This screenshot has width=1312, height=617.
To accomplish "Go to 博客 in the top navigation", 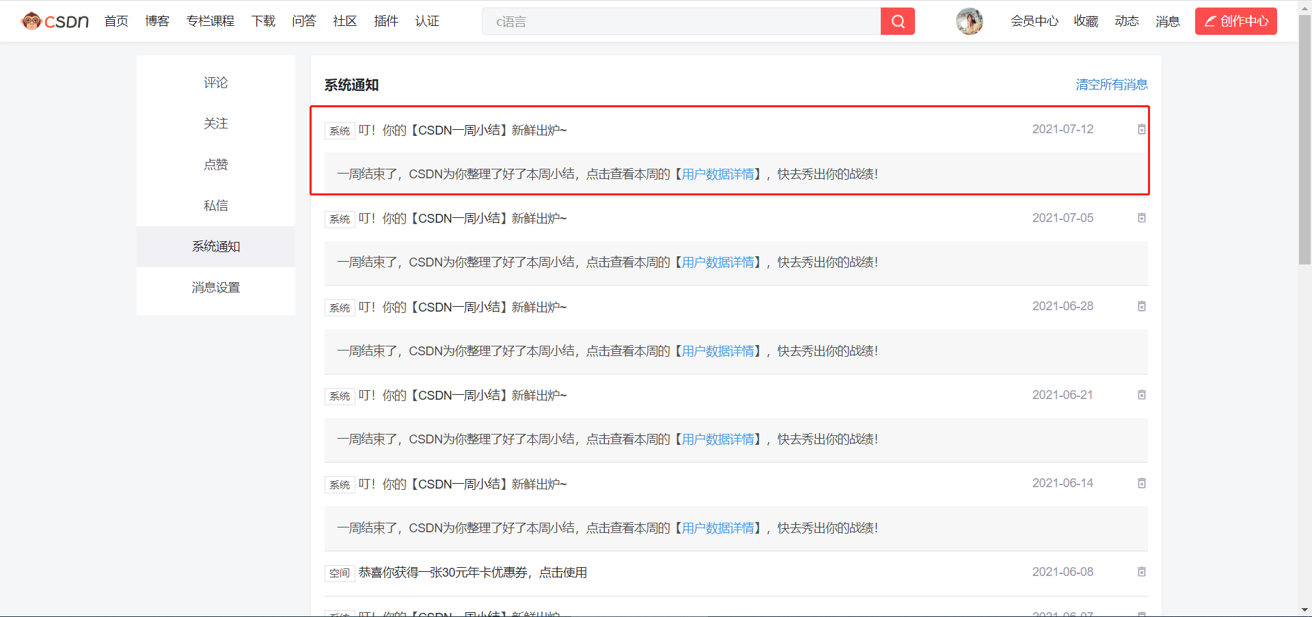I will point(157,21).
